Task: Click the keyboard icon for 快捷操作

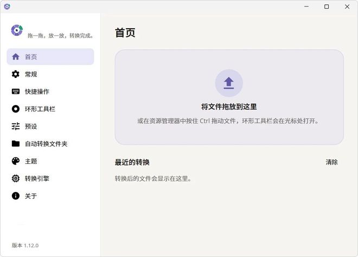Action: click(16, 91)
